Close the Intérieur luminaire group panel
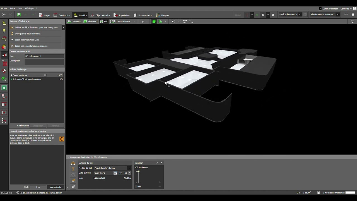The width and height of the screenshot is (357, 201). tap(161, 163)
